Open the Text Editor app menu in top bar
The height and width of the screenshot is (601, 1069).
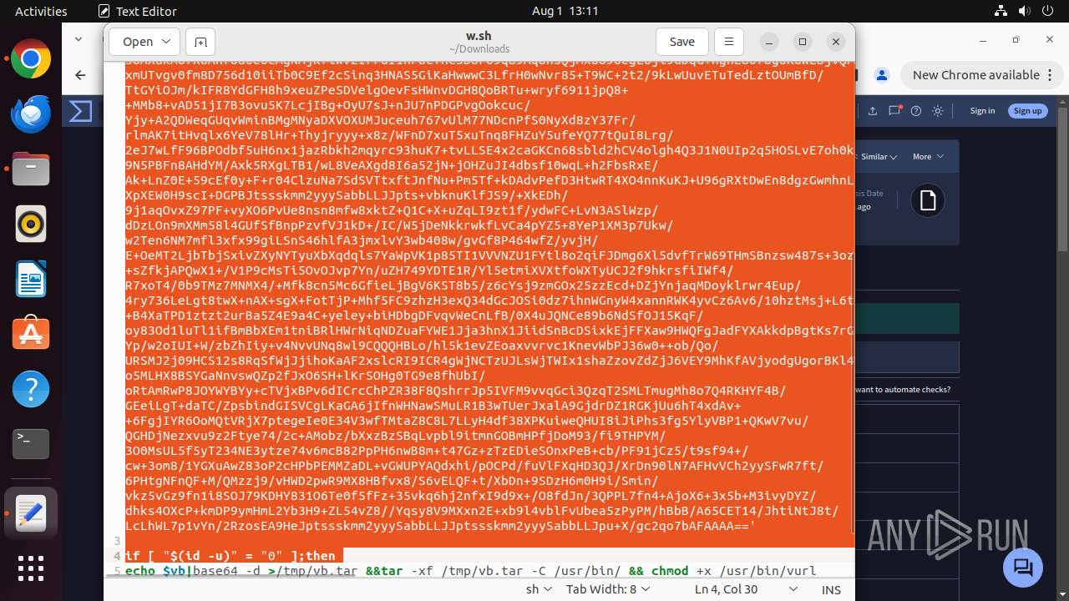tap(138, 11)
